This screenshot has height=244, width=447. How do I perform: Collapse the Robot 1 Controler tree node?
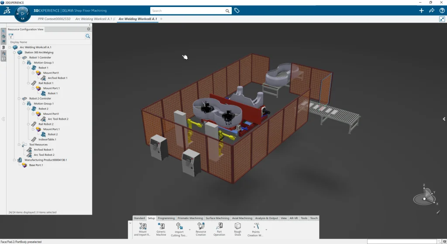(x=19, y=58)
